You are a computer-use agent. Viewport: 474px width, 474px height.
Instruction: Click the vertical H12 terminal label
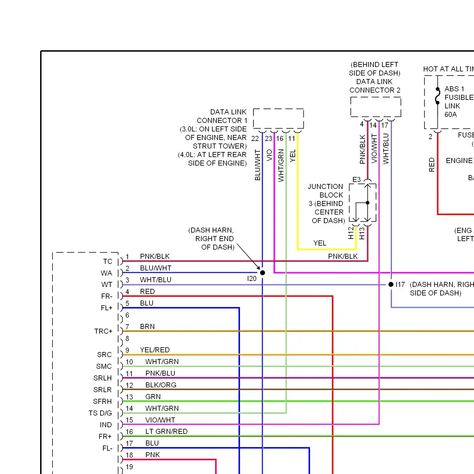coord(351,233)
